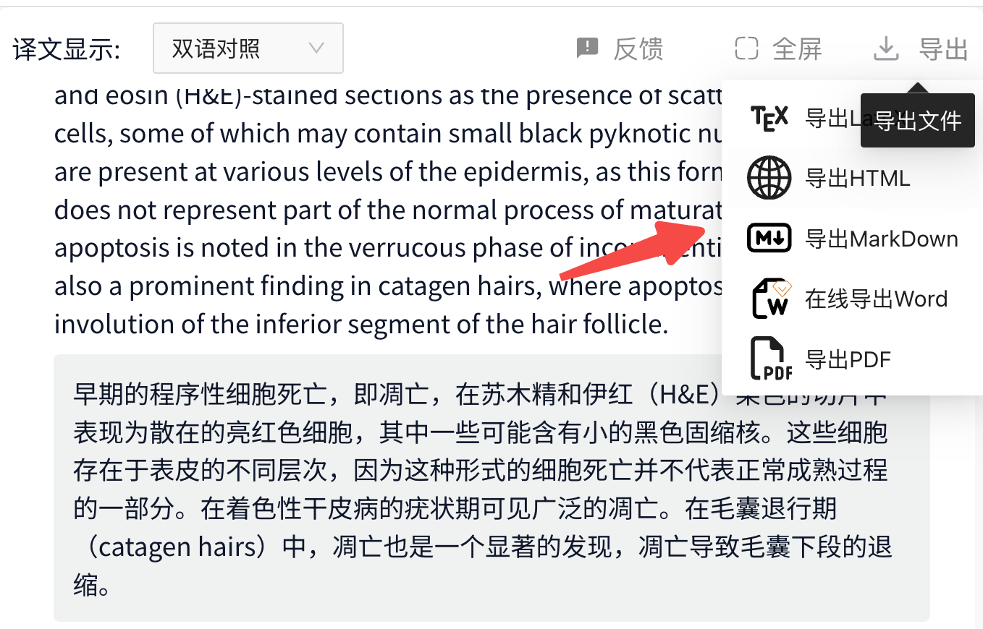Select 在线导出Word menu entry
This screenshot has height=629, width=983.
(x=877, y=299)
